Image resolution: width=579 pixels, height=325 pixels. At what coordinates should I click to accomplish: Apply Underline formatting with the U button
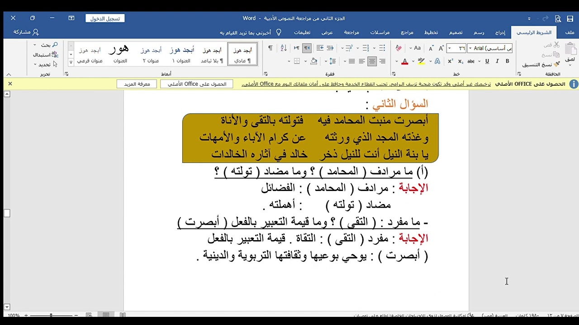(x=487, y=61)
